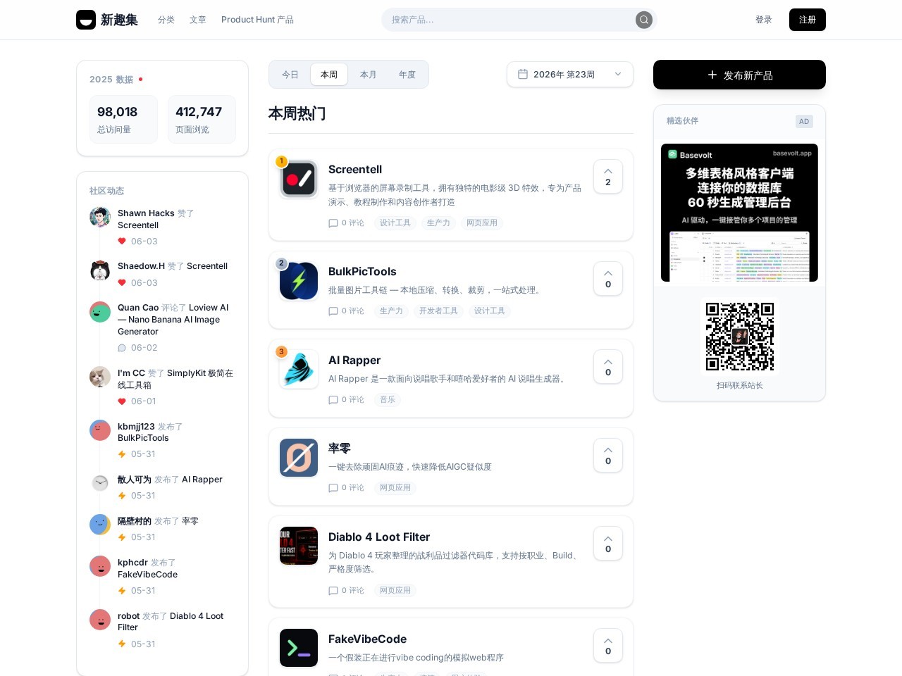Click 网页应用 tag on Diablo 4 card
This screenshot has width=902, height=676.
tap(395, 591)
